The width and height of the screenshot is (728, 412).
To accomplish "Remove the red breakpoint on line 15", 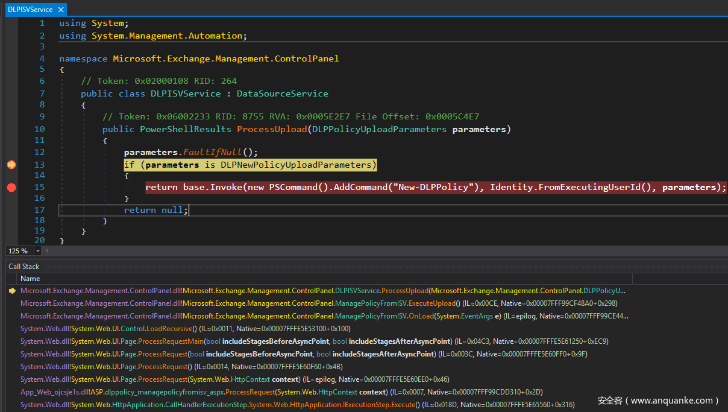I will (x=11, y=188).
